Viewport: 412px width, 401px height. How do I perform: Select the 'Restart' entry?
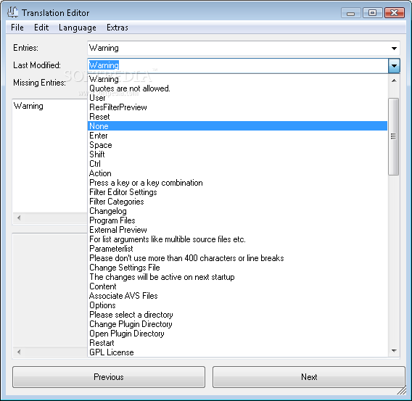tap(237, 343)
